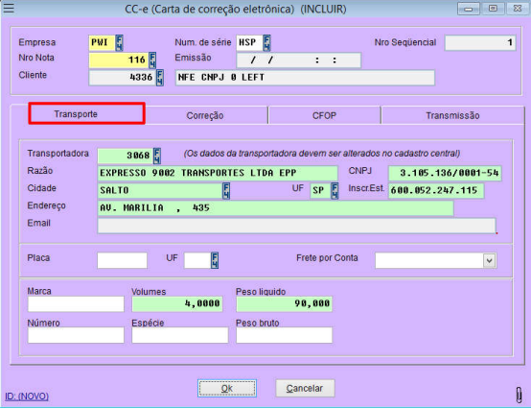The height and width of the screenshot is (409, 531).
Task: Expand the Frete por Conta dropdown
Action: [489, 261]
